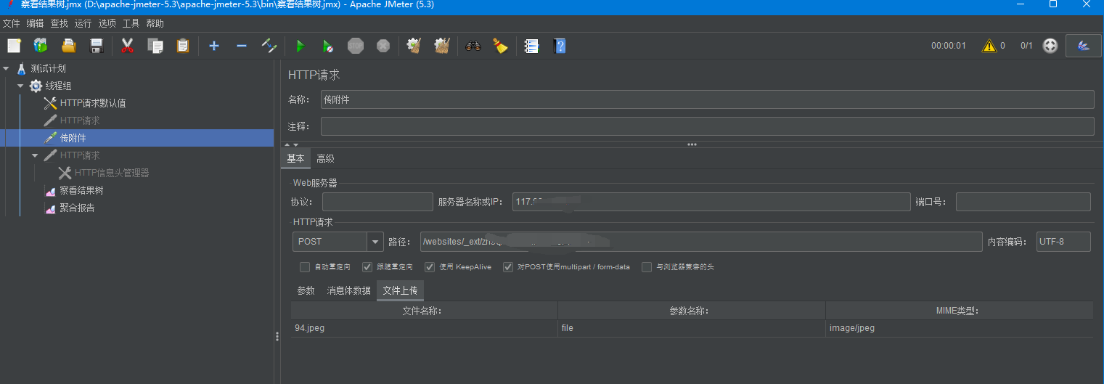The width and height of the screenshot is (1104, 384).
Task: Click the thread count round icon
Action: tap(1050, 46)
